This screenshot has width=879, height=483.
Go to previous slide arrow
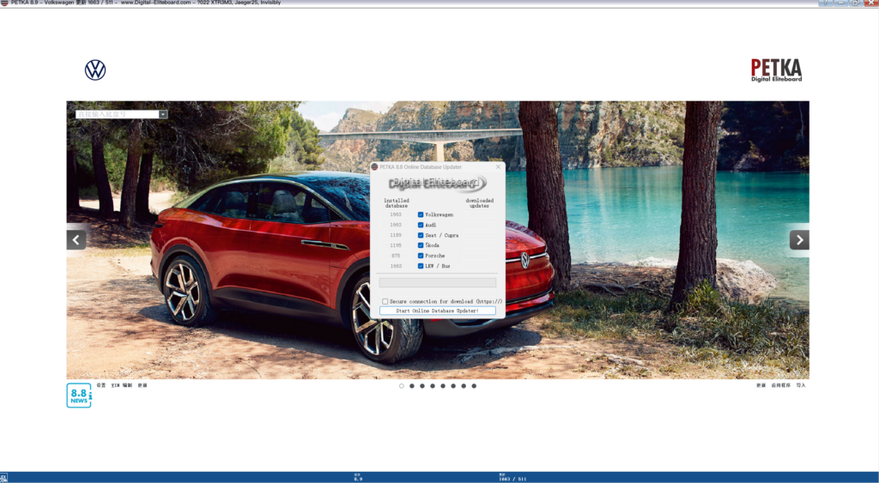[x=76, y=240]
